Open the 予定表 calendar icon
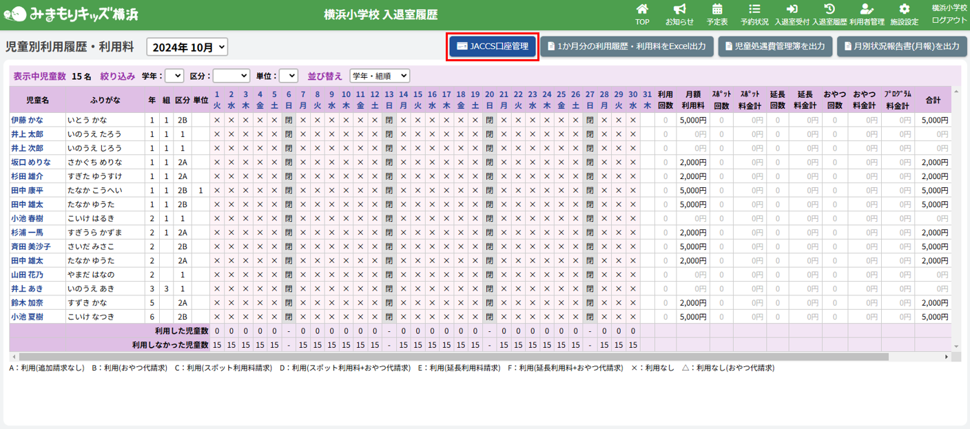This screenshot has width=970, height=429. point(717,10)
